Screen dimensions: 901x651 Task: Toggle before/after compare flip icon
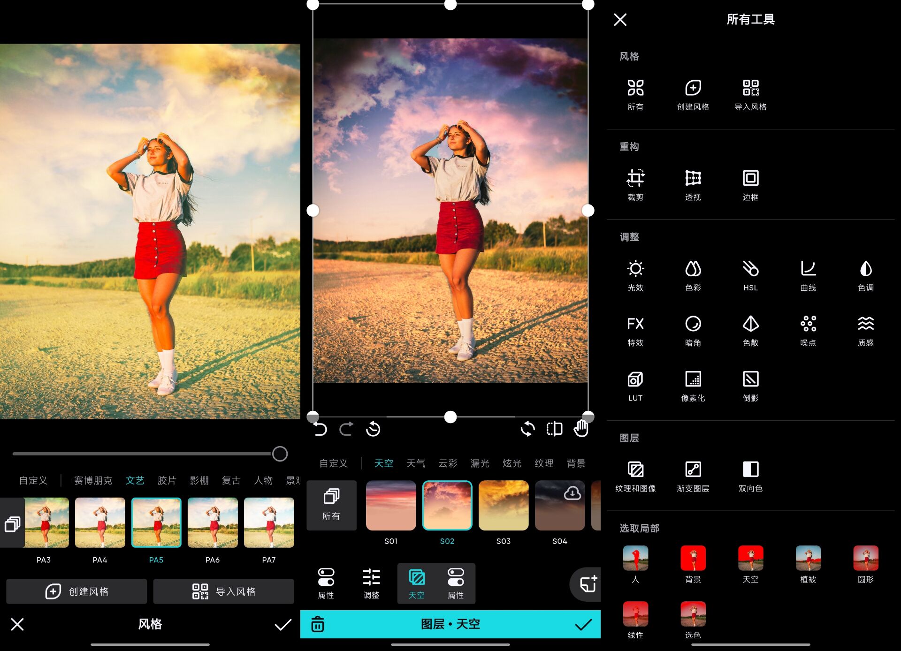554,429
